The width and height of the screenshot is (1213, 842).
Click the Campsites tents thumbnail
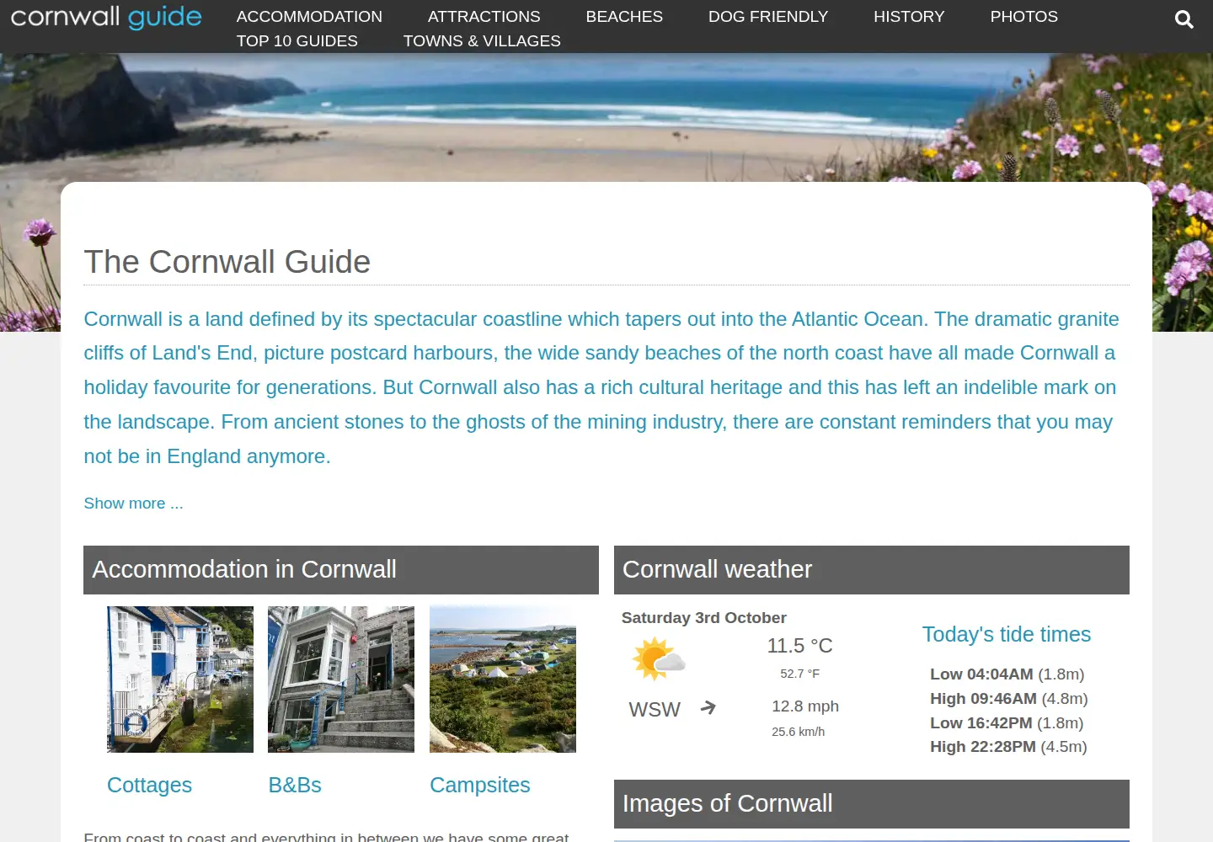(503, 679)
